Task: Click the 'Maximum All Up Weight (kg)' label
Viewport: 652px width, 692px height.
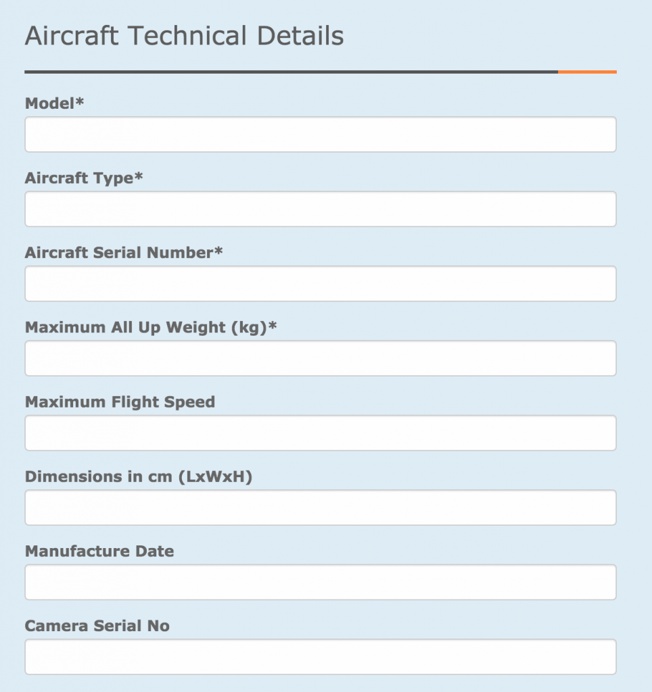Action: pos(146,327)
